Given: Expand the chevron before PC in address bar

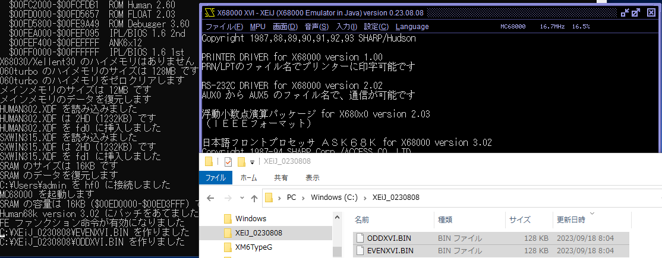Looking at the screenshot, I should 279,198.
